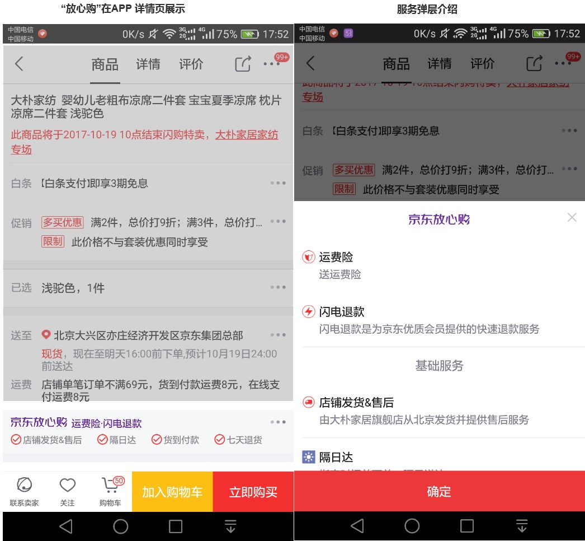Tap the hide-navigation arrow below the detail page
Image resolution: width=585 pixels, height=541 pixels.
click(230, 526)
